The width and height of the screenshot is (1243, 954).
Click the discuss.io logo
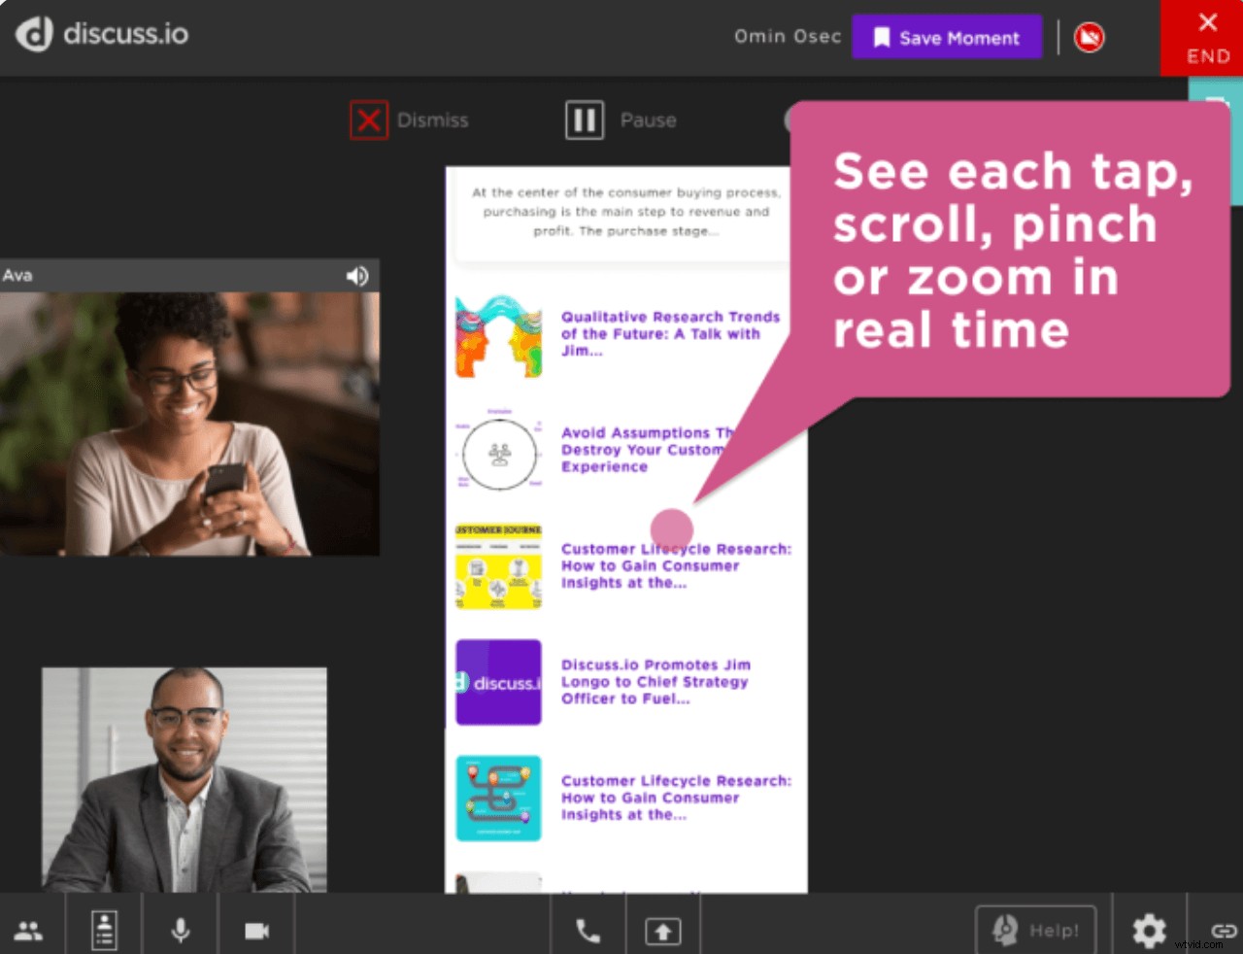click(100, 36)
